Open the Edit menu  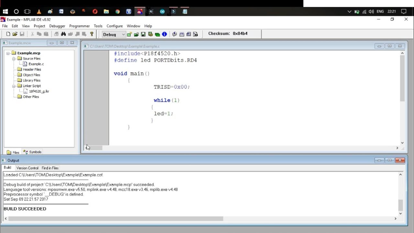click(x=15, y=26)
